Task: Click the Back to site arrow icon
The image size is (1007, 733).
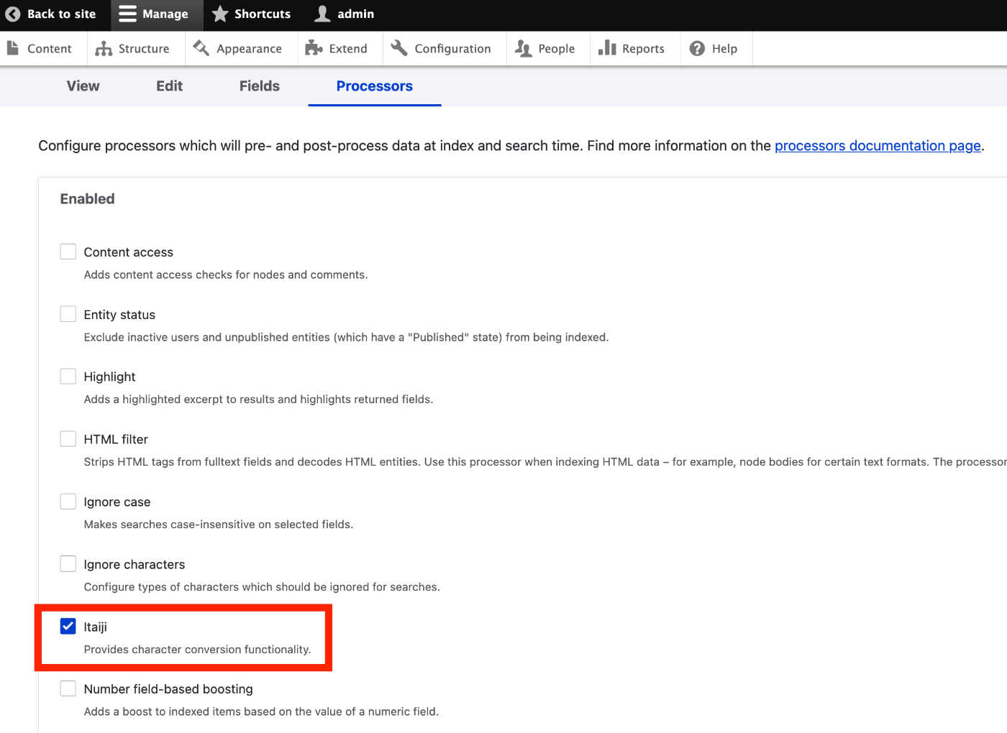Action: point(13,14)
